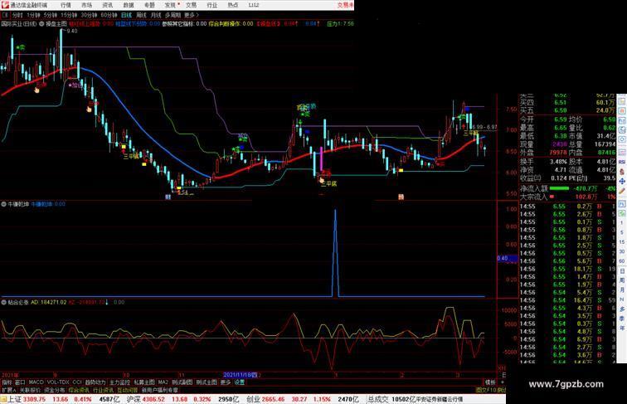Switch to the 1分钟 period tab
The width and height of the screenshot is (627, 404).
(x=33, y=15)
